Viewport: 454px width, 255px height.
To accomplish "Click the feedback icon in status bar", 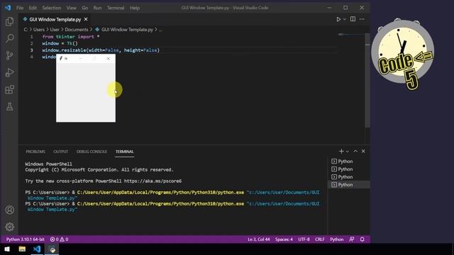I will click(x=352, y=239).
